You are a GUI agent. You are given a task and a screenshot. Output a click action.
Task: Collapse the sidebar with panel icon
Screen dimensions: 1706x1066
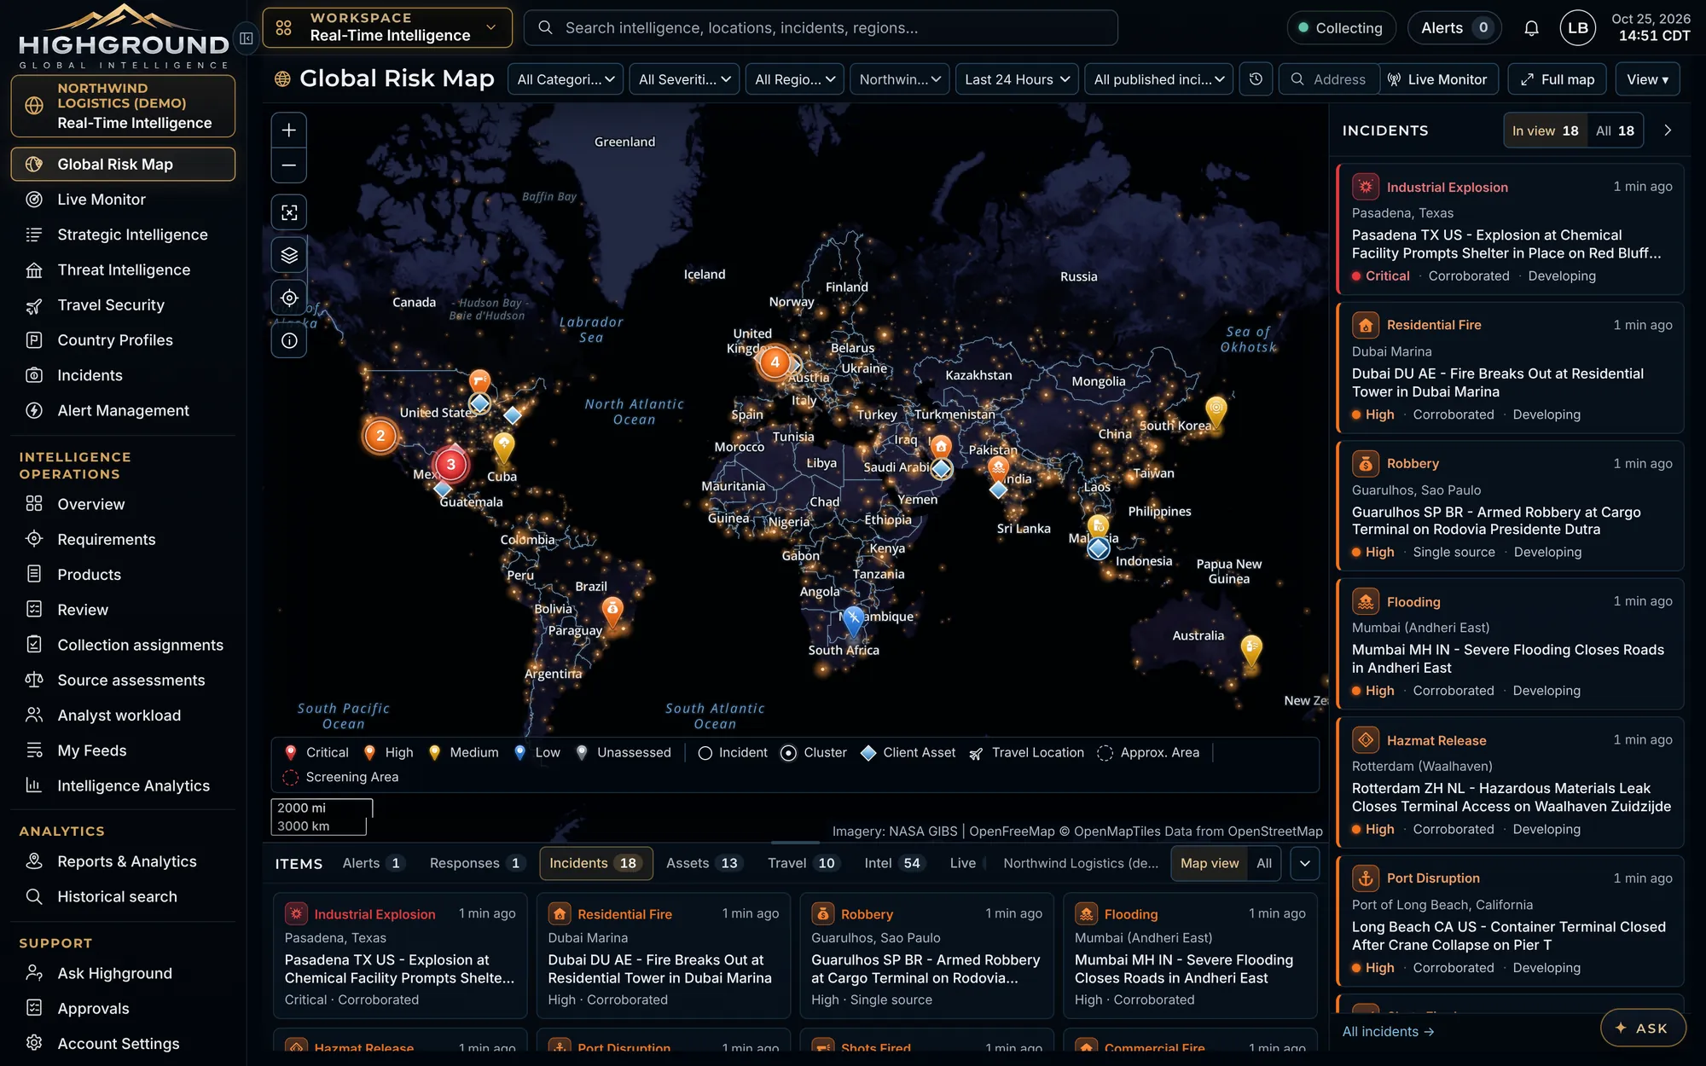click(247, 38)
